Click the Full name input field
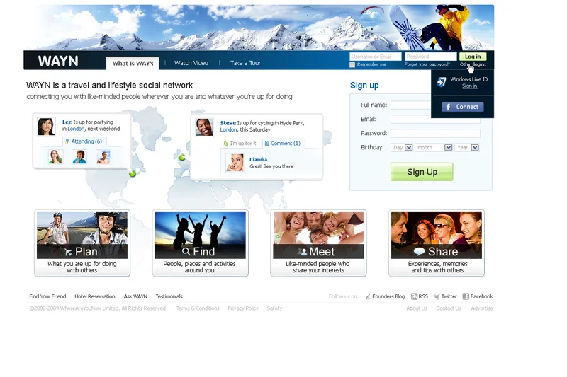 (x=435, y=105)
